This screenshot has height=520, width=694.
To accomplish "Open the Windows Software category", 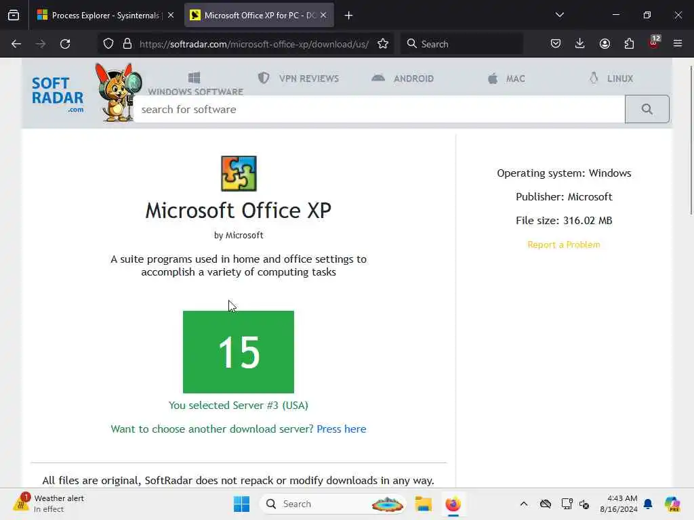I will [x=195, y=84].
